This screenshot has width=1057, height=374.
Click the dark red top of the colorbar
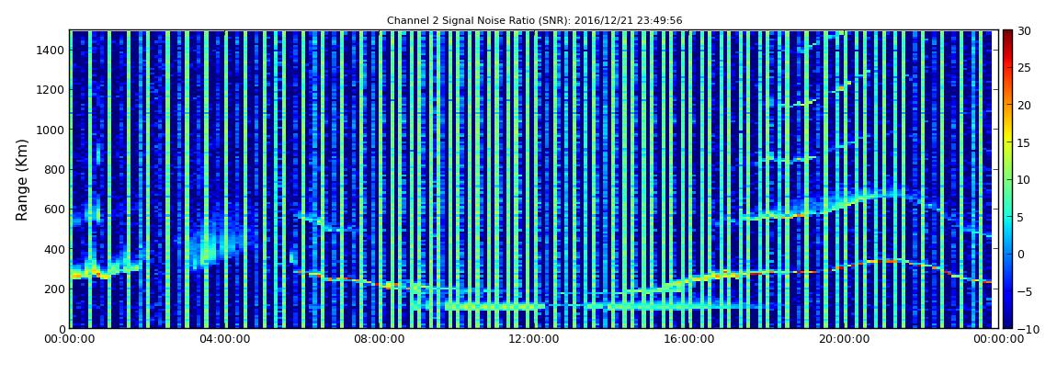(x=1007, y=35)
